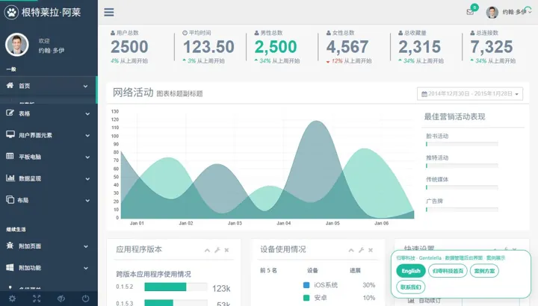The height and width of the screenshot is (306, 538).
Task: Click the table grid icon beside 平板电脑
Action: [10, 156]
